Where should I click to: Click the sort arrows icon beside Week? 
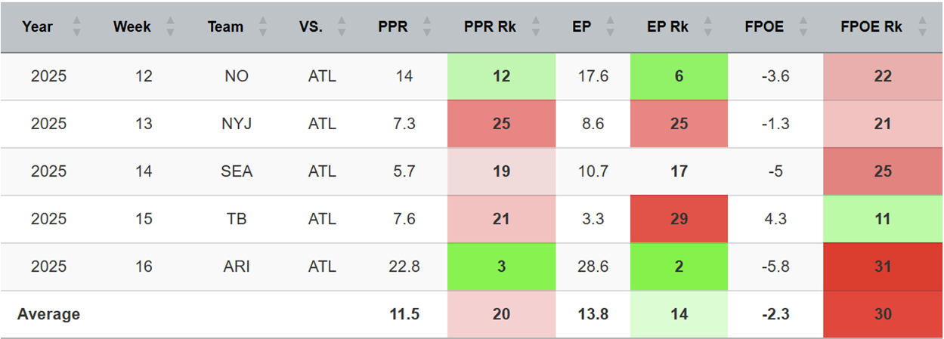(170, 27)
